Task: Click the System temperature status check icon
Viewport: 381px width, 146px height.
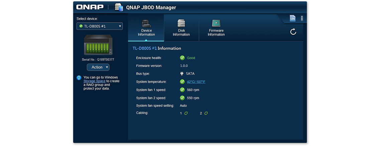Action: [x=182, y=82]
